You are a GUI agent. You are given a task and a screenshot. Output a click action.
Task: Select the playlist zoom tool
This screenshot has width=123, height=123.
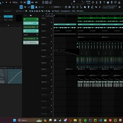(47, 11)
